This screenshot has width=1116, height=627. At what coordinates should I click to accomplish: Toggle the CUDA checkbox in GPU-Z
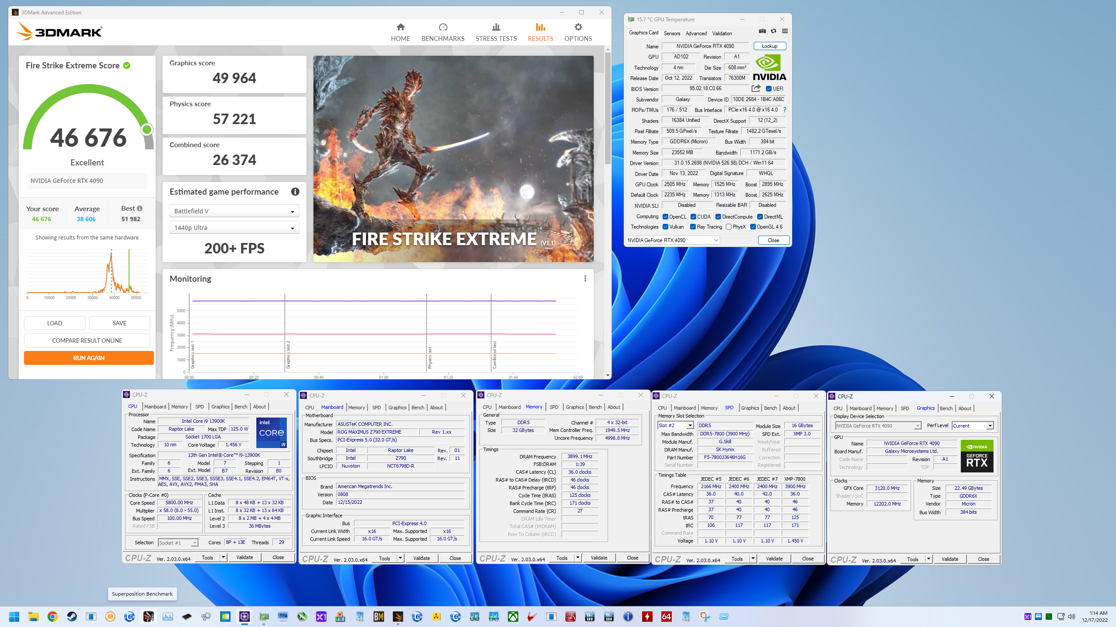693,217
